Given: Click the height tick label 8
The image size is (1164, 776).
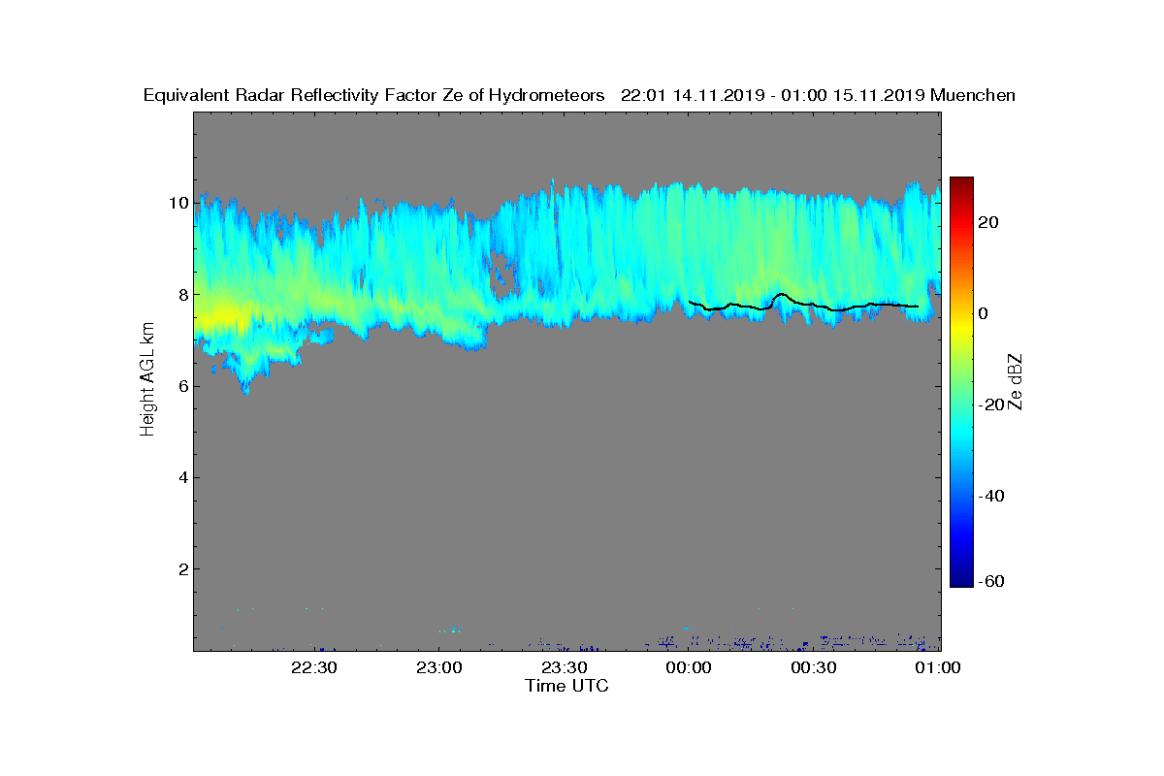Looking at the screenshot, I should [181, 294].
